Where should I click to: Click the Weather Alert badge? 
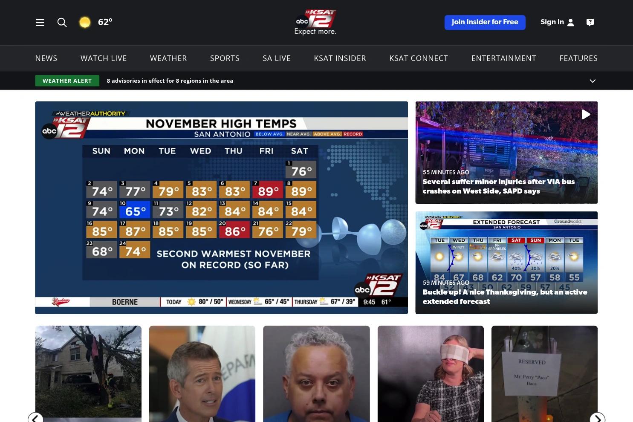click(67, 81)
